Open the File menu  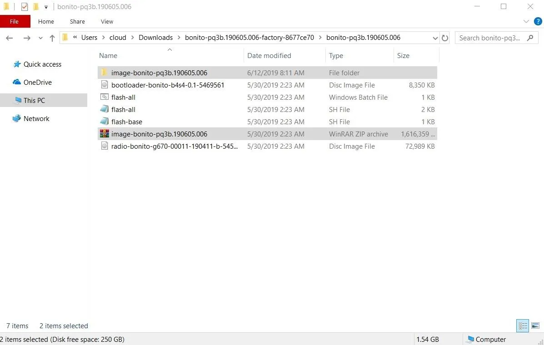15,21
